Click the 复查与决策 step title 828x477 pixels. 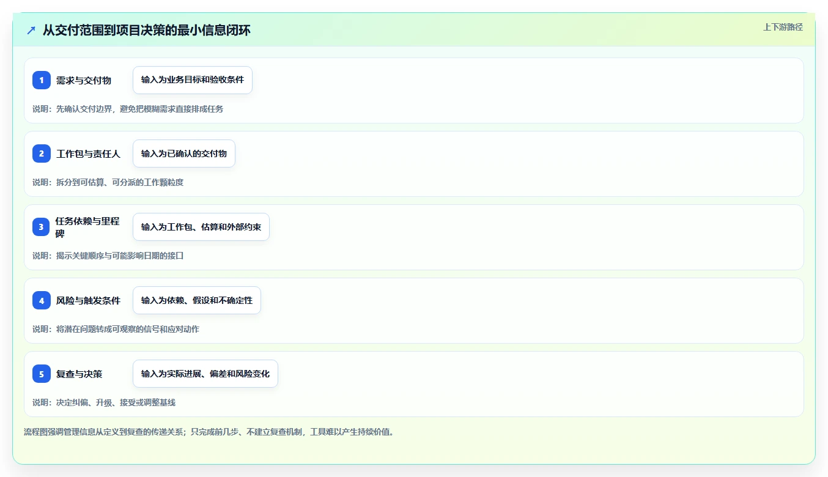[x=79, y=374]
